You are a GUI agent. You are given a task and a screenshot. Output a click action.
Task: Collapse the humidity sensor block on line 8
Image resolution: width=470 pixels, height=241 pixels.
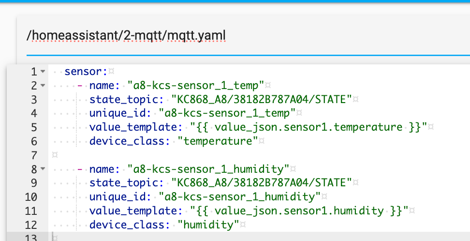(x=43, y=169)
